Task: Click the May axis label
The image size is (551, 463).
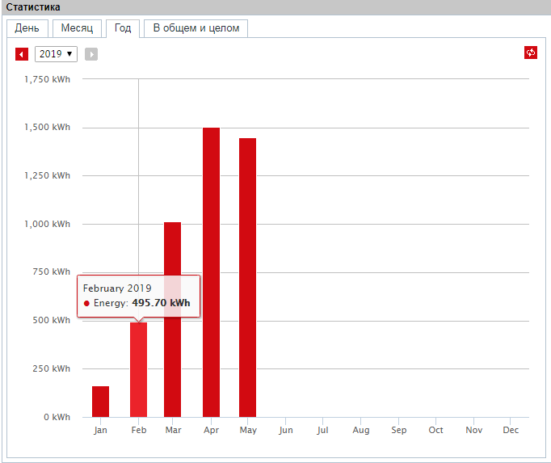Action: (x=248, y=430)
